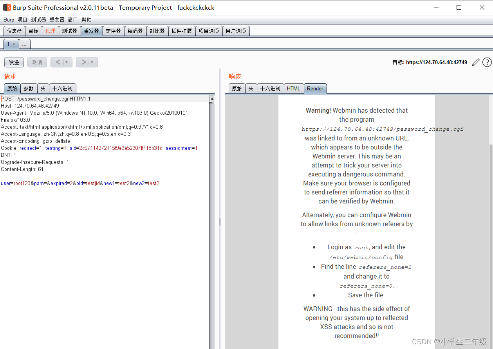Select request 十六进制 view tab

coord(62,88)
